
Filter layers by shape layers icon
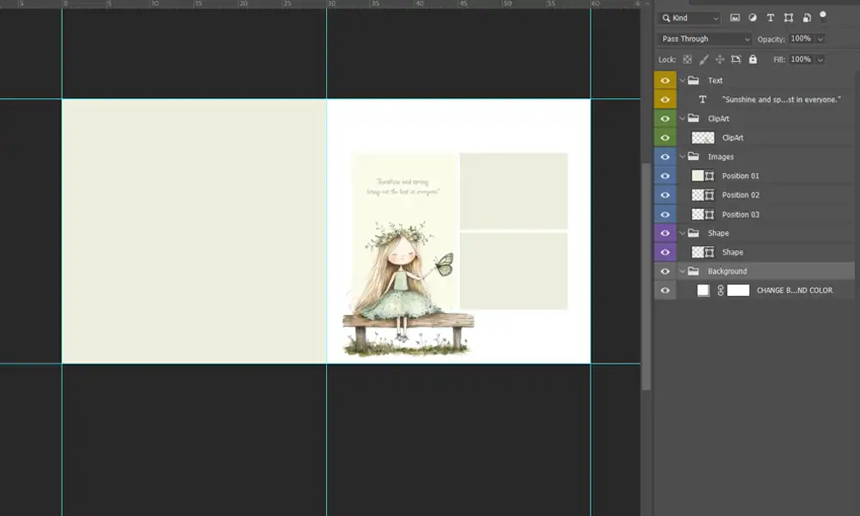pos(789,17)
